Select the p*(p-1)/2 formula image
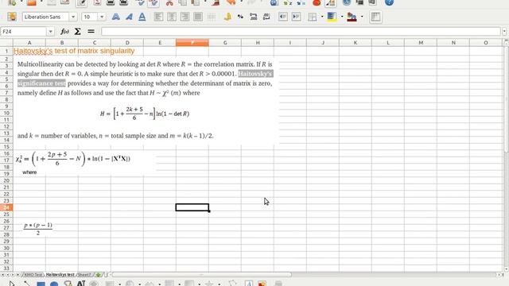 pyautogui.click(x=38, y=229)
